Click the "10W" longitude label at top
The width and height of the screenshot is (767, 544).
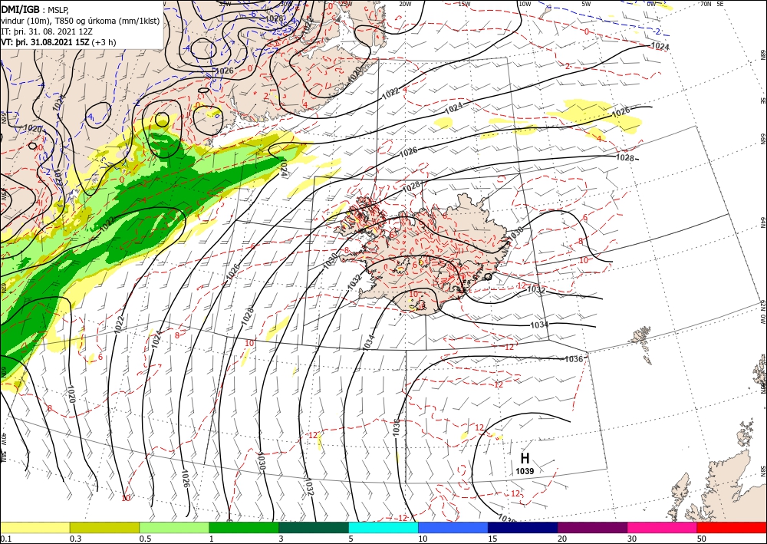(525, 4)
